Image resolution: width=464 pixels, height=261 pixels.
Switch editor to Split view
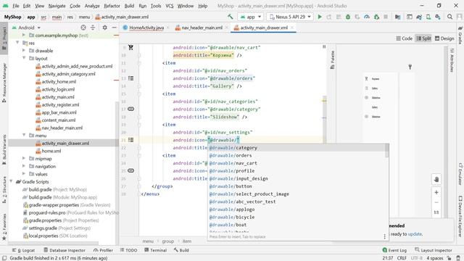click(423, 38)
